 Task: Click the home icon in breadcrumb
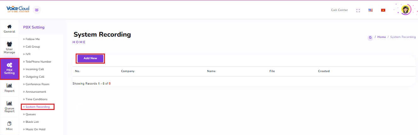point(370,37)
